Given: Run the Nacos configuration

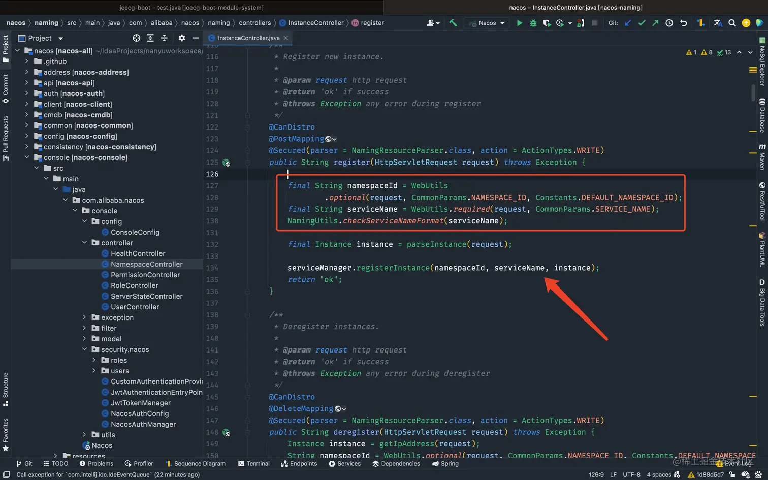Looking at the screenshot, I should 519,23.
